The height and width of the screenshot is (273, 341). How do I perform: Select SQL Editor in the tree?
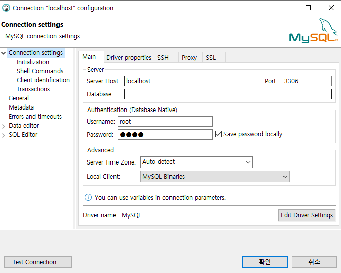[x=23, y=135]
